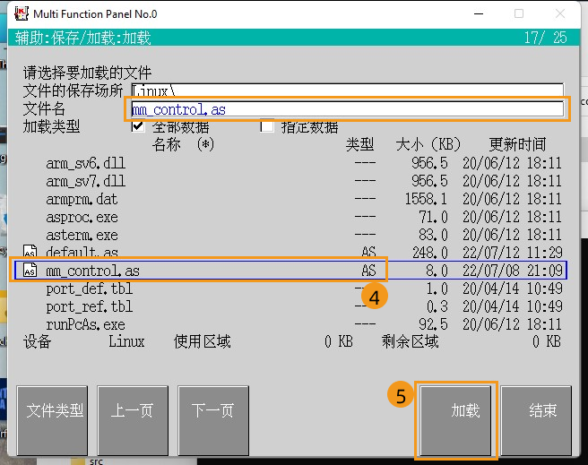Select arm_sv6.dll in the file list
The image size is (588, 465).
point(86,163)
